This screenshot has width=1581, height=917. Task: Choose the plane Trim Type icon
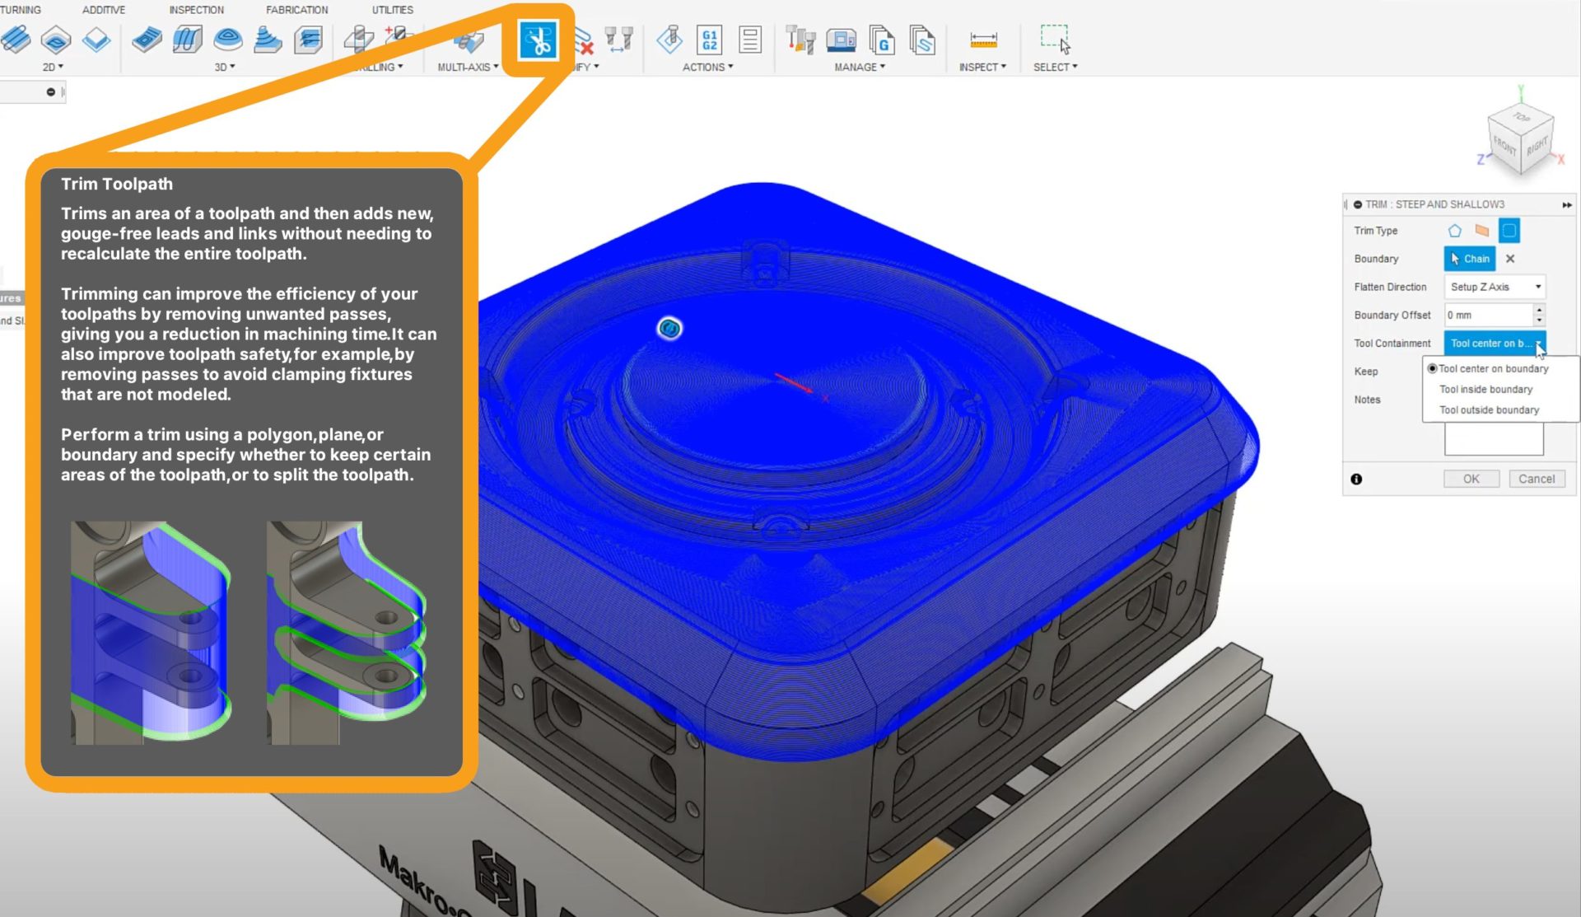pyautogui.click(x=1482, y=231)
